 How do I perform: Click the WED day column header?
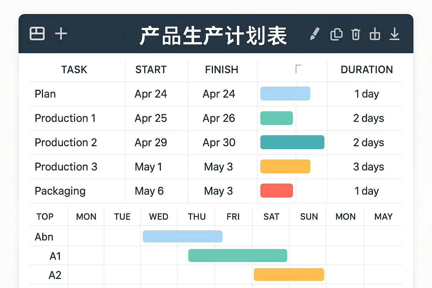coord(159,217)
